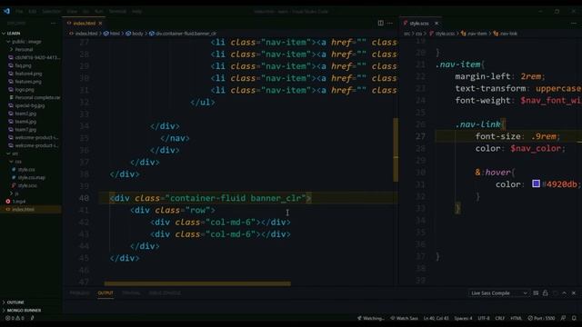
Task: Open color picker swatch for #4920db
Action: [536, 183]
